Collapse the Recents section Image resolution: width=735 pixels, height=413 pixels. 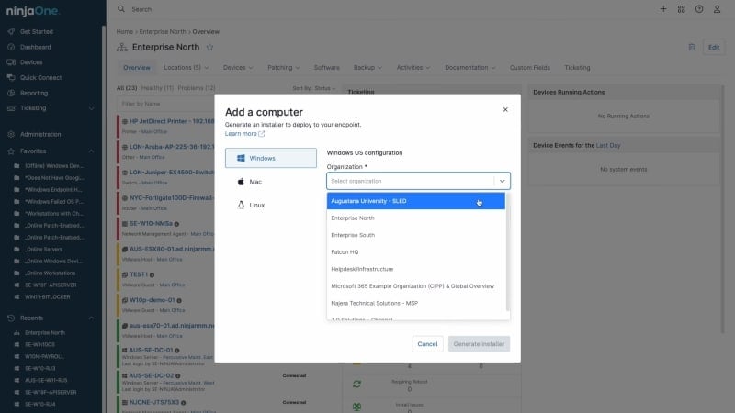[x=91, y=318]
